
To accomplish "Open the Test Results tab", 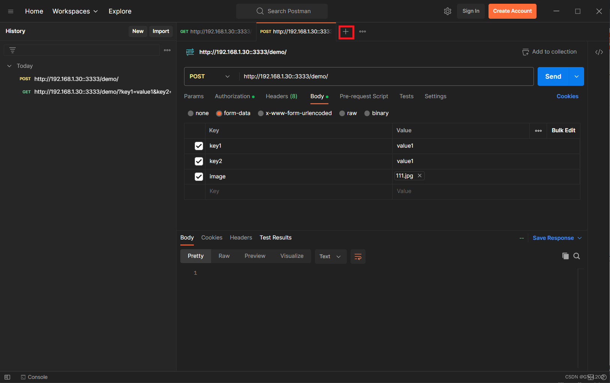I will tap(276, 238).
